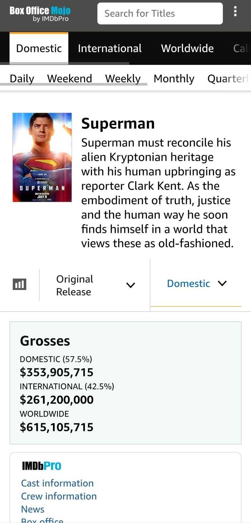Switch to the Domestic tab

coord(39,48)
